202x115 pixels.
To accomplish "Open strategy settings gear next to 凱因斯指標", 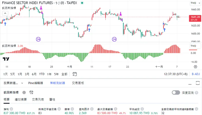I will (x=24, y=92).
